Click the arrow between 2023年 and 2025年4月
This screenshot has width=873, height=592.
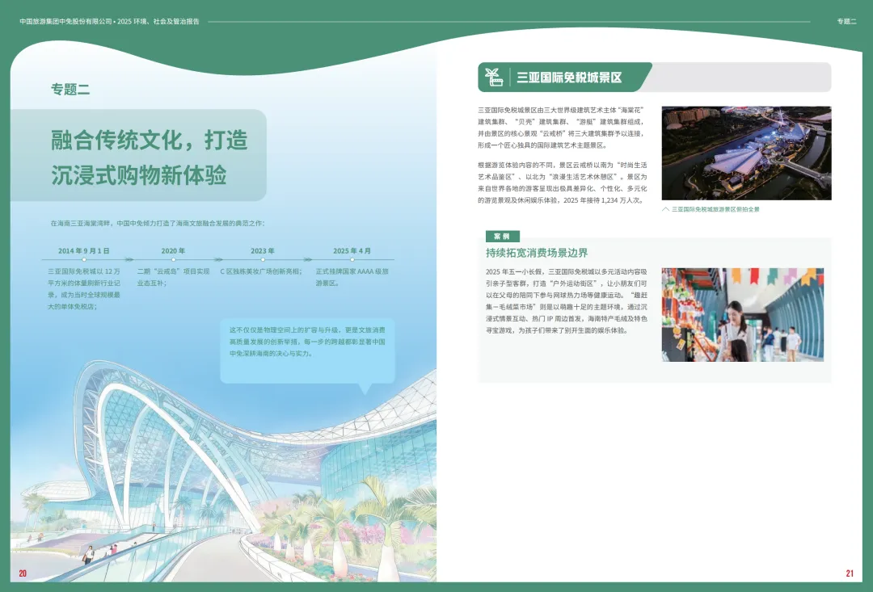point(308,260)
